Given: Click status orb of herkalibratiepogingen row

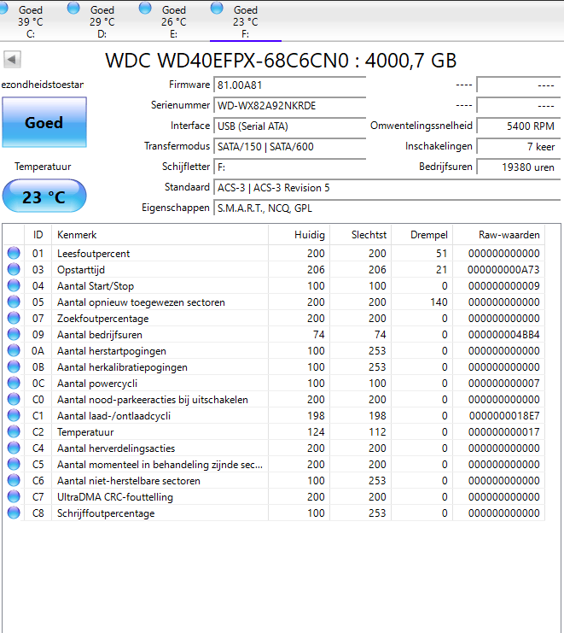Looking at the screenshot, I should pos(14,366).
